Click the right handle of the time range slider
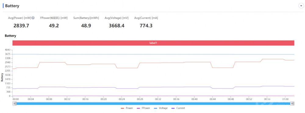This screenshot has width=305, height=113. [292, 104]
